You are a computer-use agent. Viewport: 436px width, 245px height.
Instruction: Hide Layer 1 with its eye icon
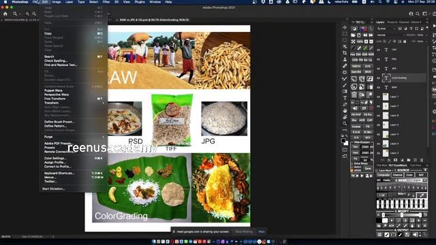(x=379, y=97)
